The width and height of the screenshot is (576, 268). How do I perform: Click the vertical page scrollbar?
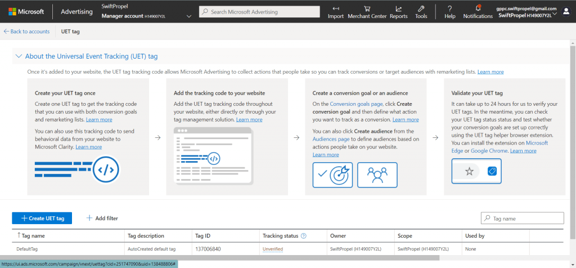pos(573,141)
